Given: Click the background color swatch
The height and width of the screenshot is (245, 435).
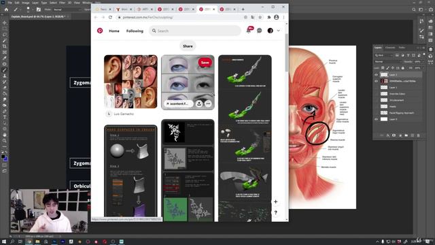Looking at the screenshot, I should [6, 159].
